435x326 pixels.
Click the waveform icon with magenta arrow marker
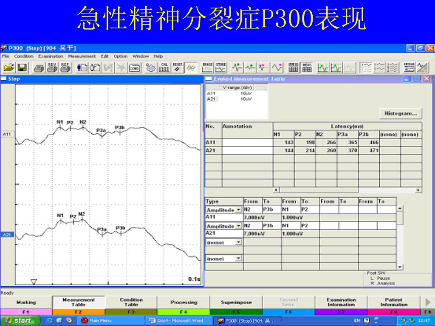(263, 67)
